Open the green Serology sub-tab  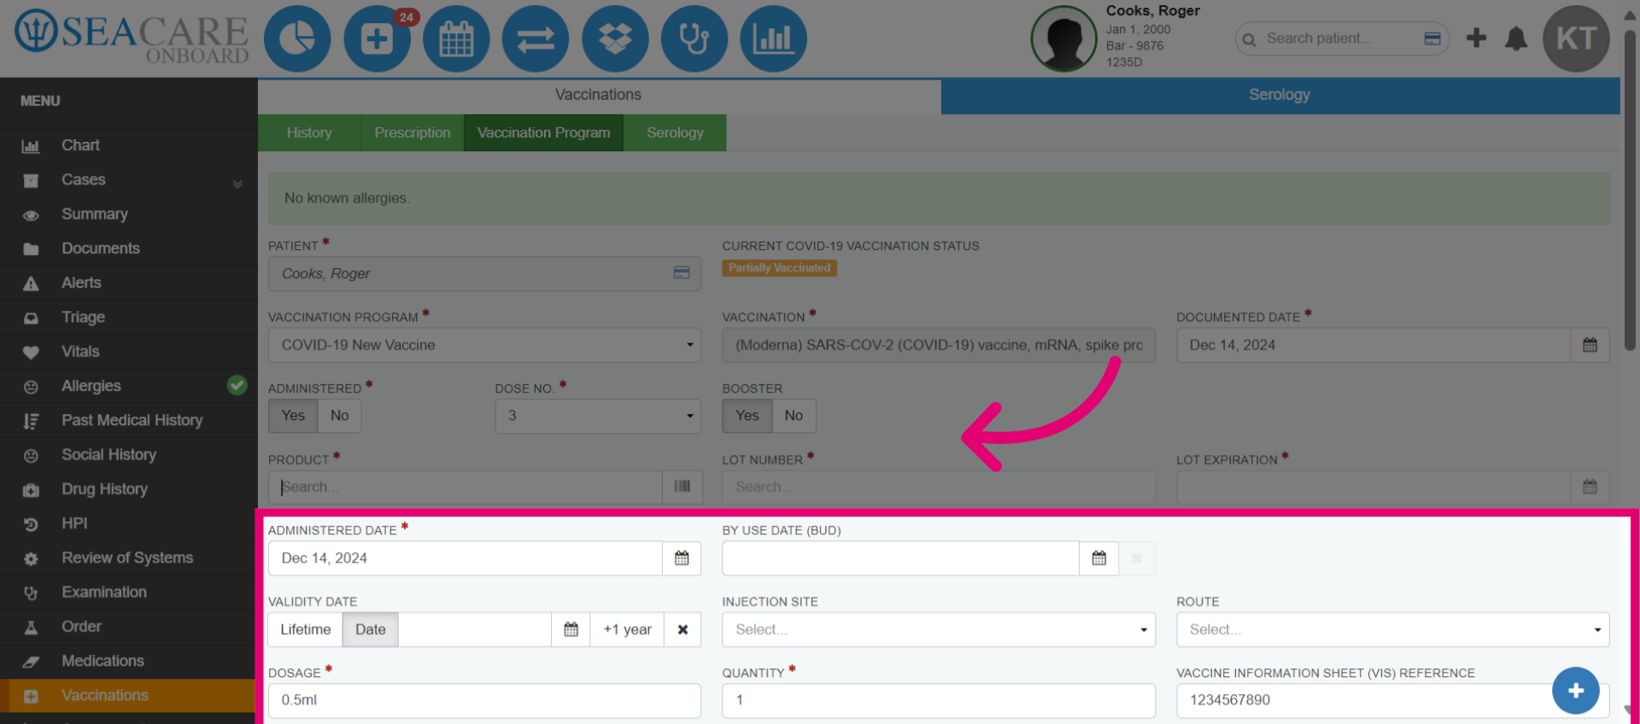coord(675,132)
